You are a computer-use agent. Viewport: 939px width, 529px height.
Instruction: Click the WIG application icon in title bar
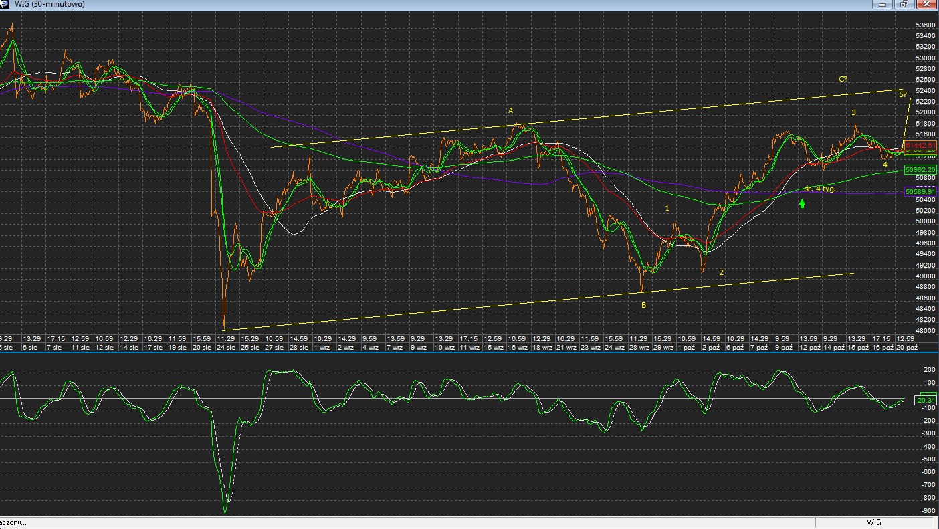point(6,4)
